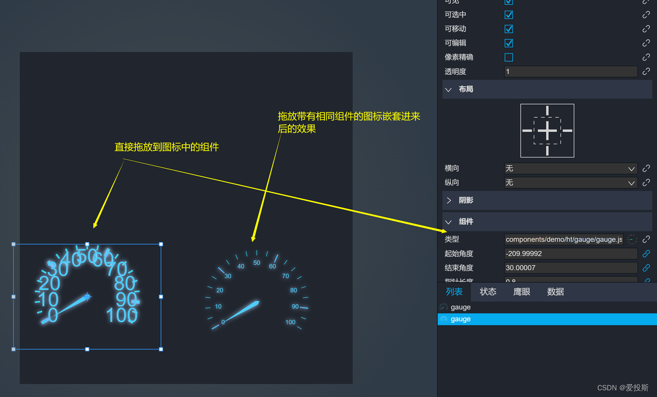Click the gauge thumbnail icon on the highlighted gauge row

444,319
